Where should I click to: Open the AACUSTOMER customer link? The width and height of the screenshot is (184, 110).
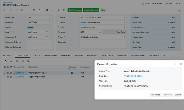[x=87, y=17]
